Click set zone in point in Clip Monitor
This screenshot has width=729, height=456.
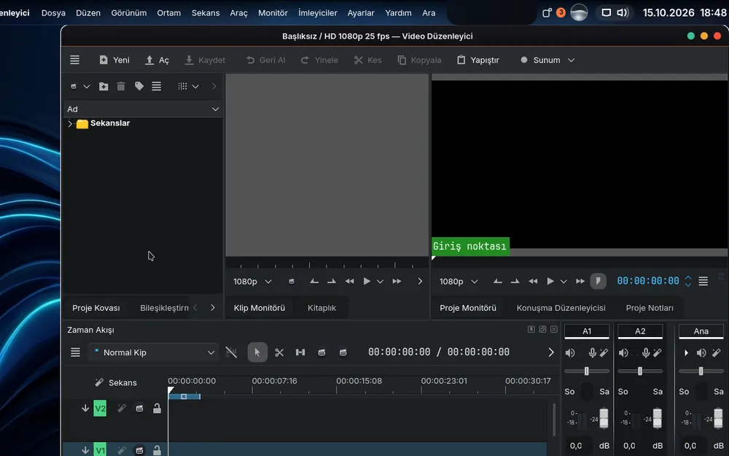pos(314,281)
